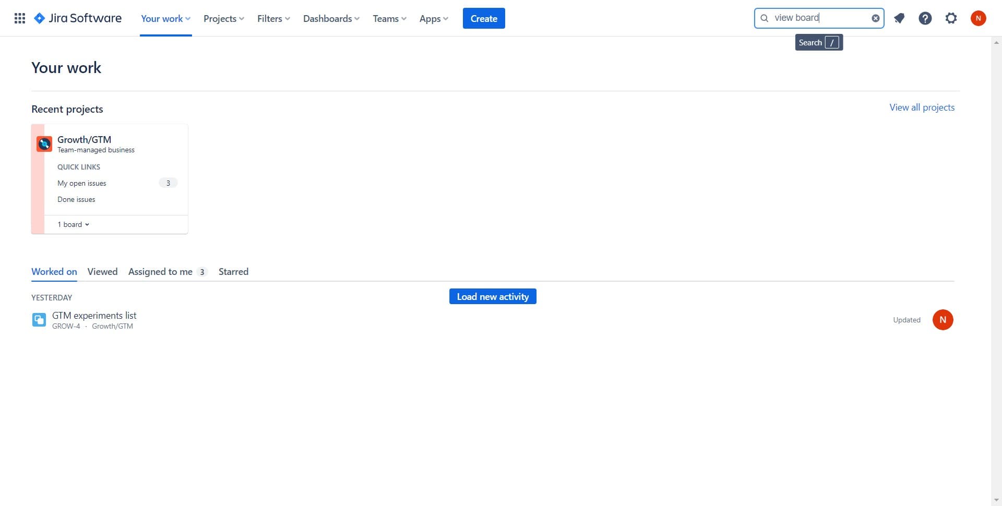The image size is (1002, 506).
Task: Open the profile avatar in top bar
Action: (x=978, y=18)
